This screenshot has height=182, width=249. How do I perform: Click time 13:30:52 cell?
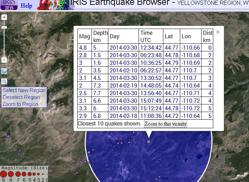click(151, 78)
